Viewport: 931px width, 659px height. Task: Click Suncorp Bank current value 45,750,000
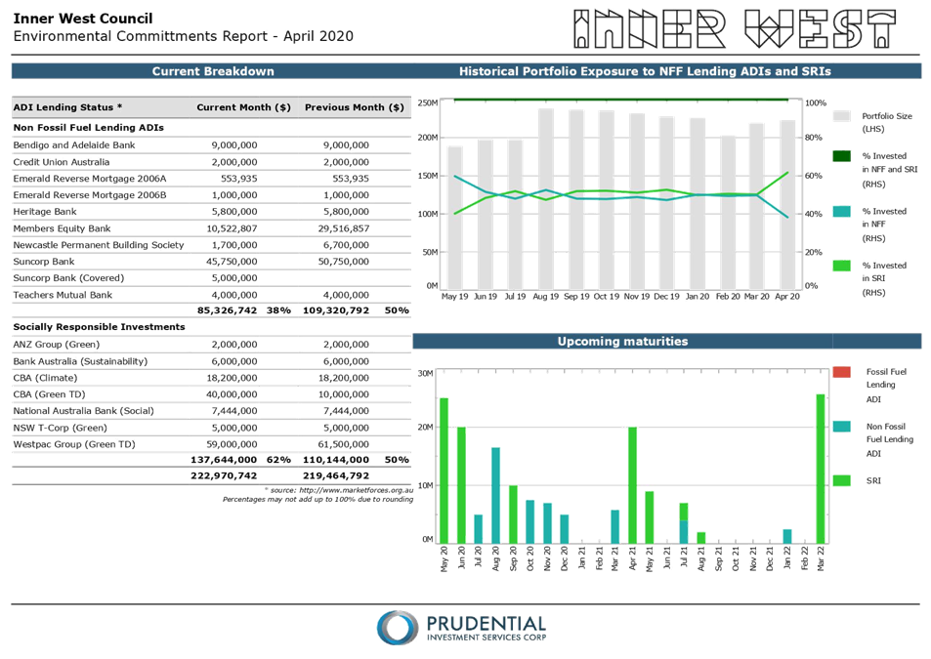[x=233, y=262]
